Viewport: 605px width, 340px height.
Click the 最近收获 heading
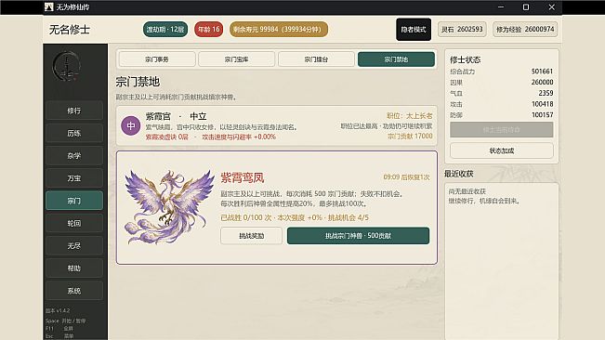click(x=459, y=174)
